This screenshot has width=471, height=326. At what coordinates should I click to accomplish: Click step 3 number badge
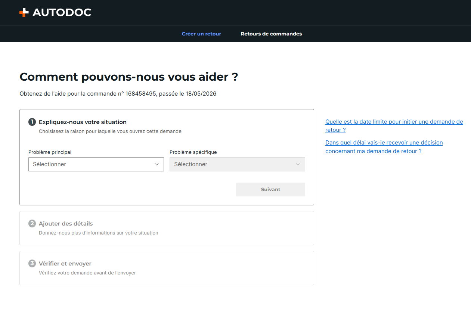[32, 263]
